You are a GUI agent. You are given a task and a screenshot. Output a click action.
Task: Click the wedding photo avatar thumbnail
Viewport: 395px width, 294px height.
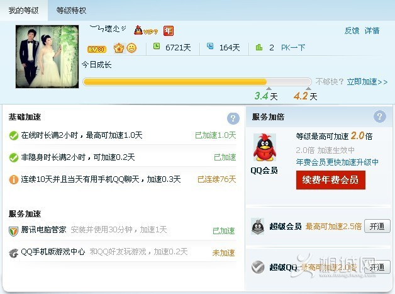[x=47, y=57]
